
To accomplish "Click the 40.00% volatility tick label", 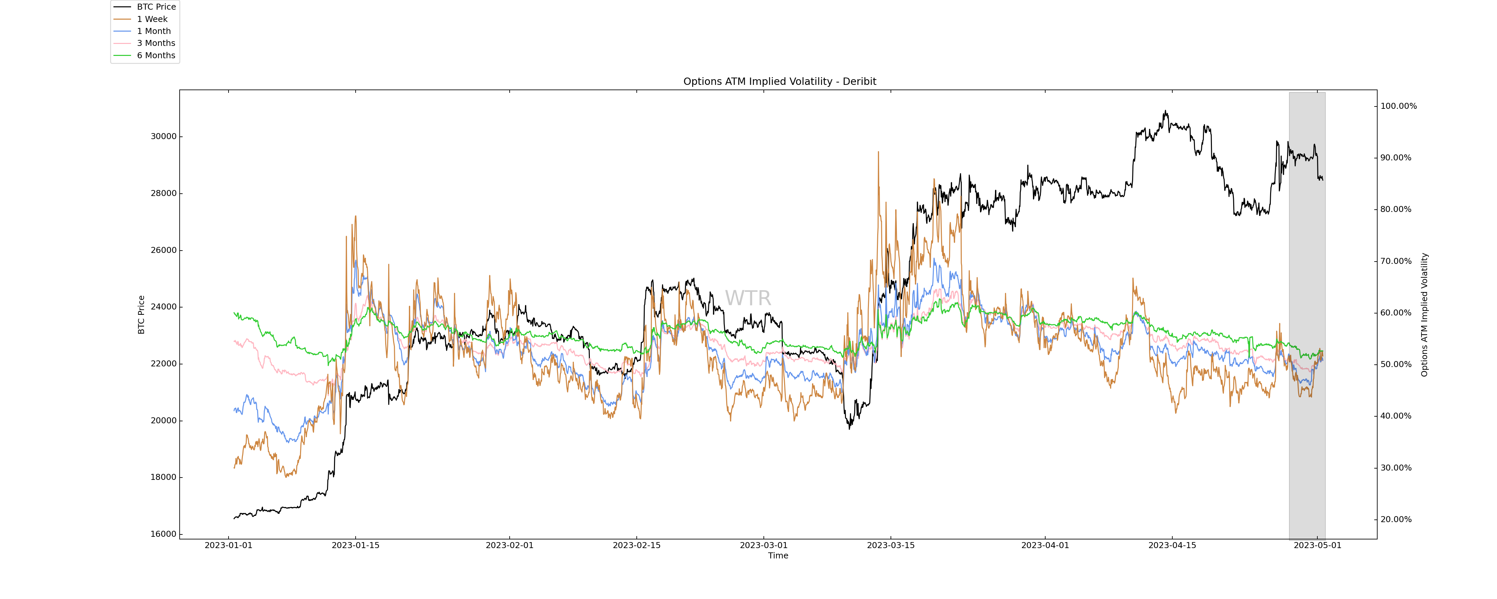I will (1396, 416).
